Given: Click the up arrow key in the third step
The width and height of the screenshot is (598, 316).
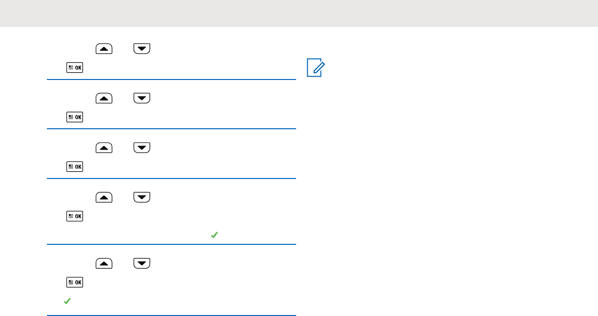Looking at the screenshot, I should (x=105, y=148).
